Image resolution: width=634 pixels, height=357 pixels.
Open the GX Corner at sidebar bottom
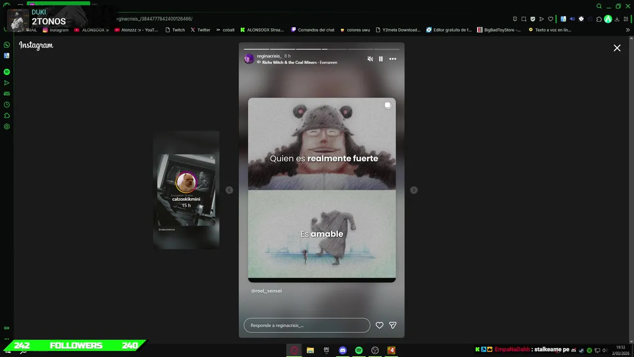point(7,328)
